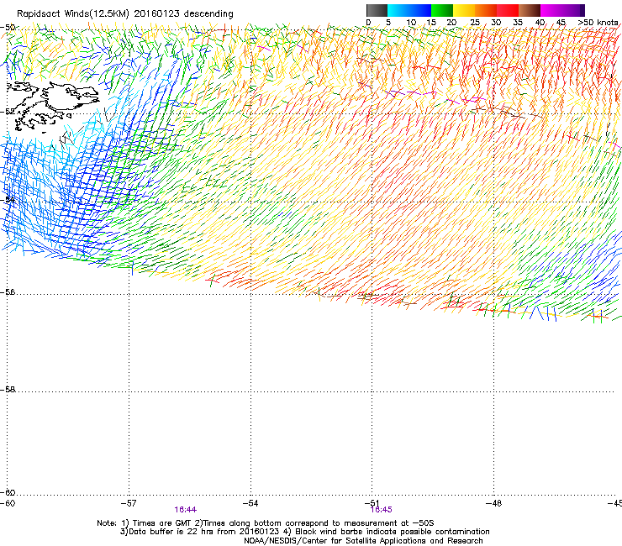
Task: Click the -56 latitude axis label
Action: pos(8,292)
